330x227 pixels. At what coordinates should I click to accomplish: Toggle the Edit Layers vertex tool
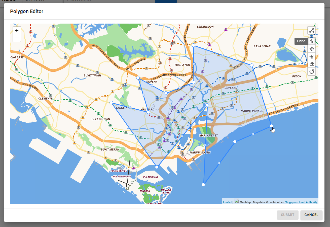point(312,41)
